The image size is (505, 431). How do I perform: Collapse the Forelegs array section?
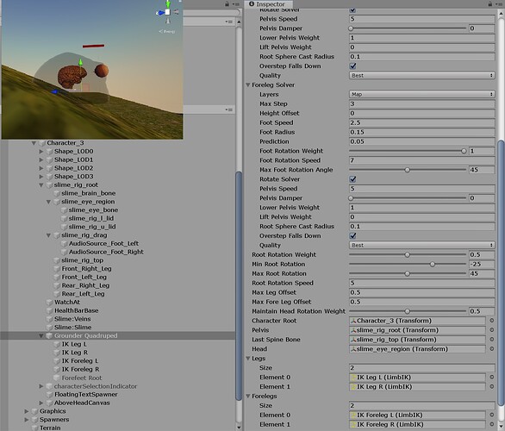[x=248, y=396]
